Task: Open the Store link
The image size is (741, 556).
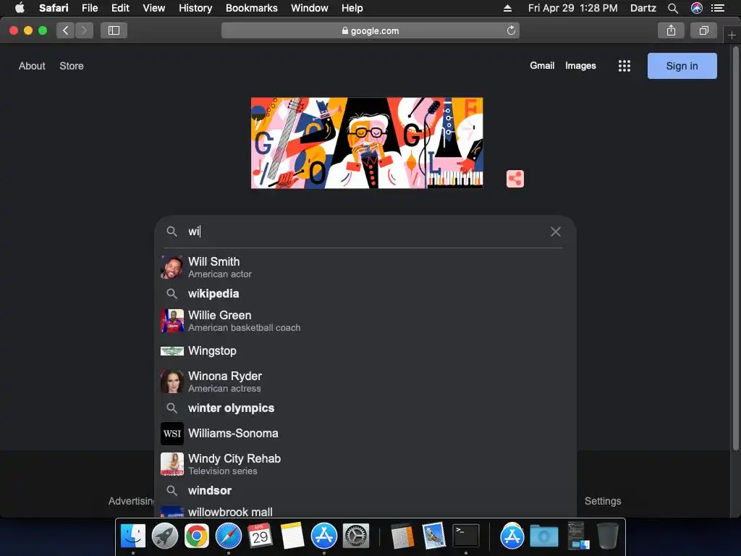Action: click(x=72, y=66)
